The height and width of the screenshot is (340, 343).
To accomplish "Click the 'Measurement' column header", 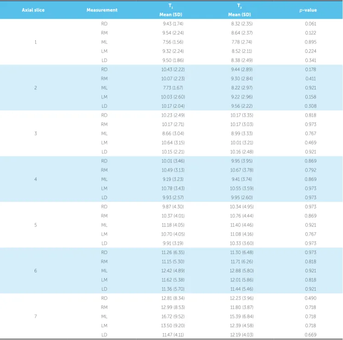I will point(102,10).
